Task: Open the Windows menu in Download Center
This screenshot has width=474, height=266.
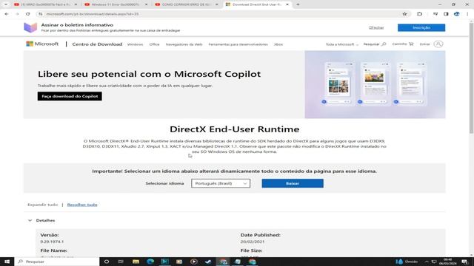Action: [x=135, y=44]
